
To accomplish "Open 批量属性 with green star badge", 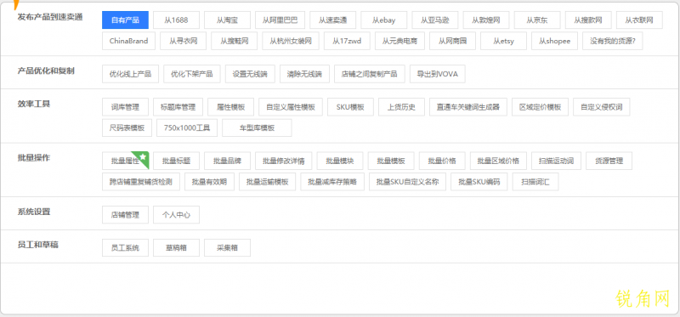I will (x=125, y=161).
